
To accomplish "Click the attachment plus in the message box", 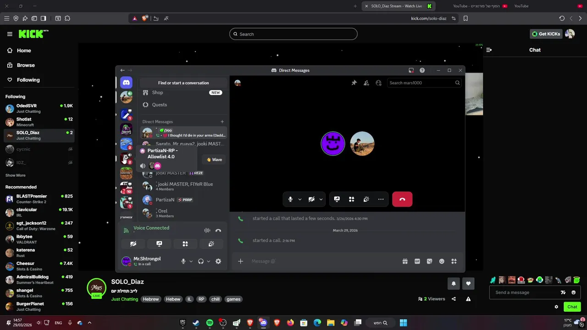I will 240,261.
